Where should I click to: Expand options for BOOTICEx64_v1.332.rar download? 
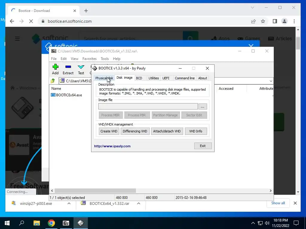point(139,203)
